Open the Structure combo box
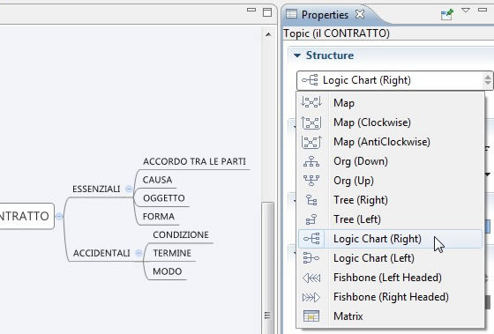 395,80
